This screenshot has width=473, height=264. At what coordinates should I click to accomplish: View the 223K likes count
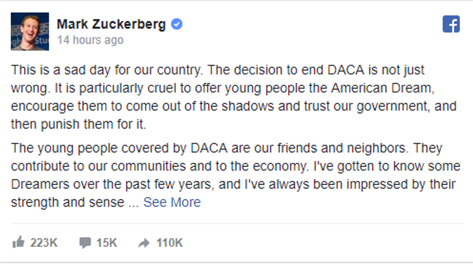[x=44, y=243]
